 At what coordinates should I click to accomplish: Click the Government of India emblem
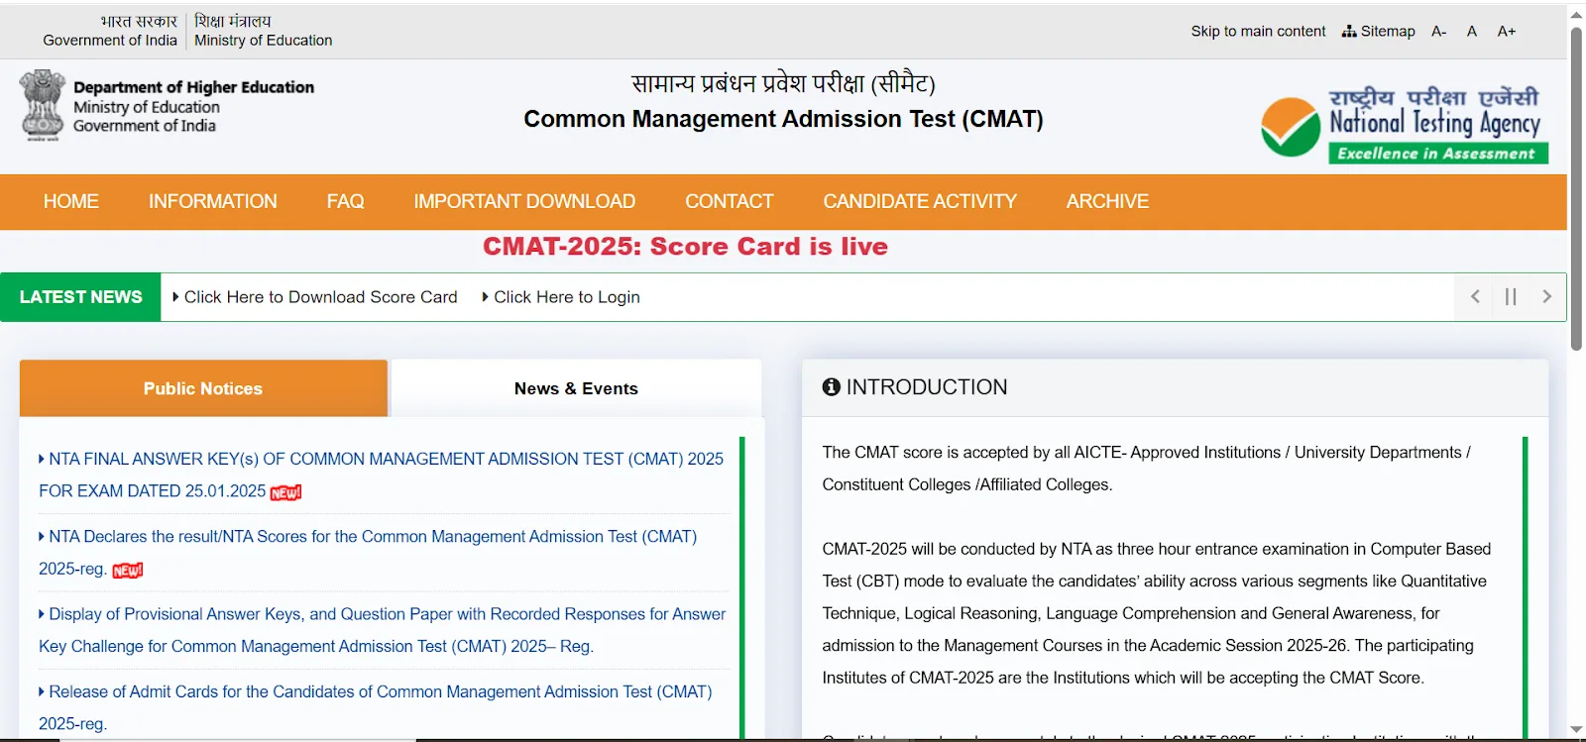click(x=43, y=106)
